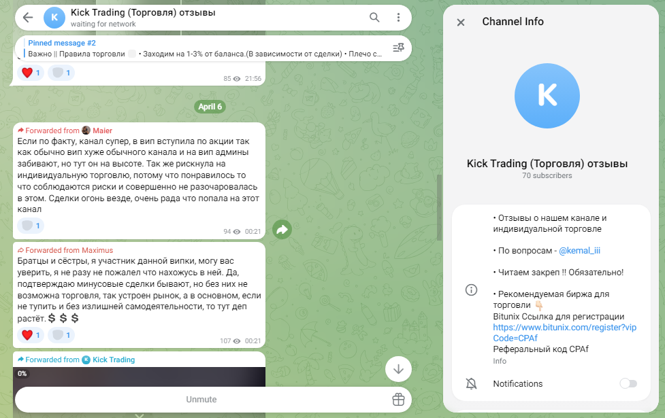
Task: Click the channel avatar in chat header
Action: click(x=54, y=18)
